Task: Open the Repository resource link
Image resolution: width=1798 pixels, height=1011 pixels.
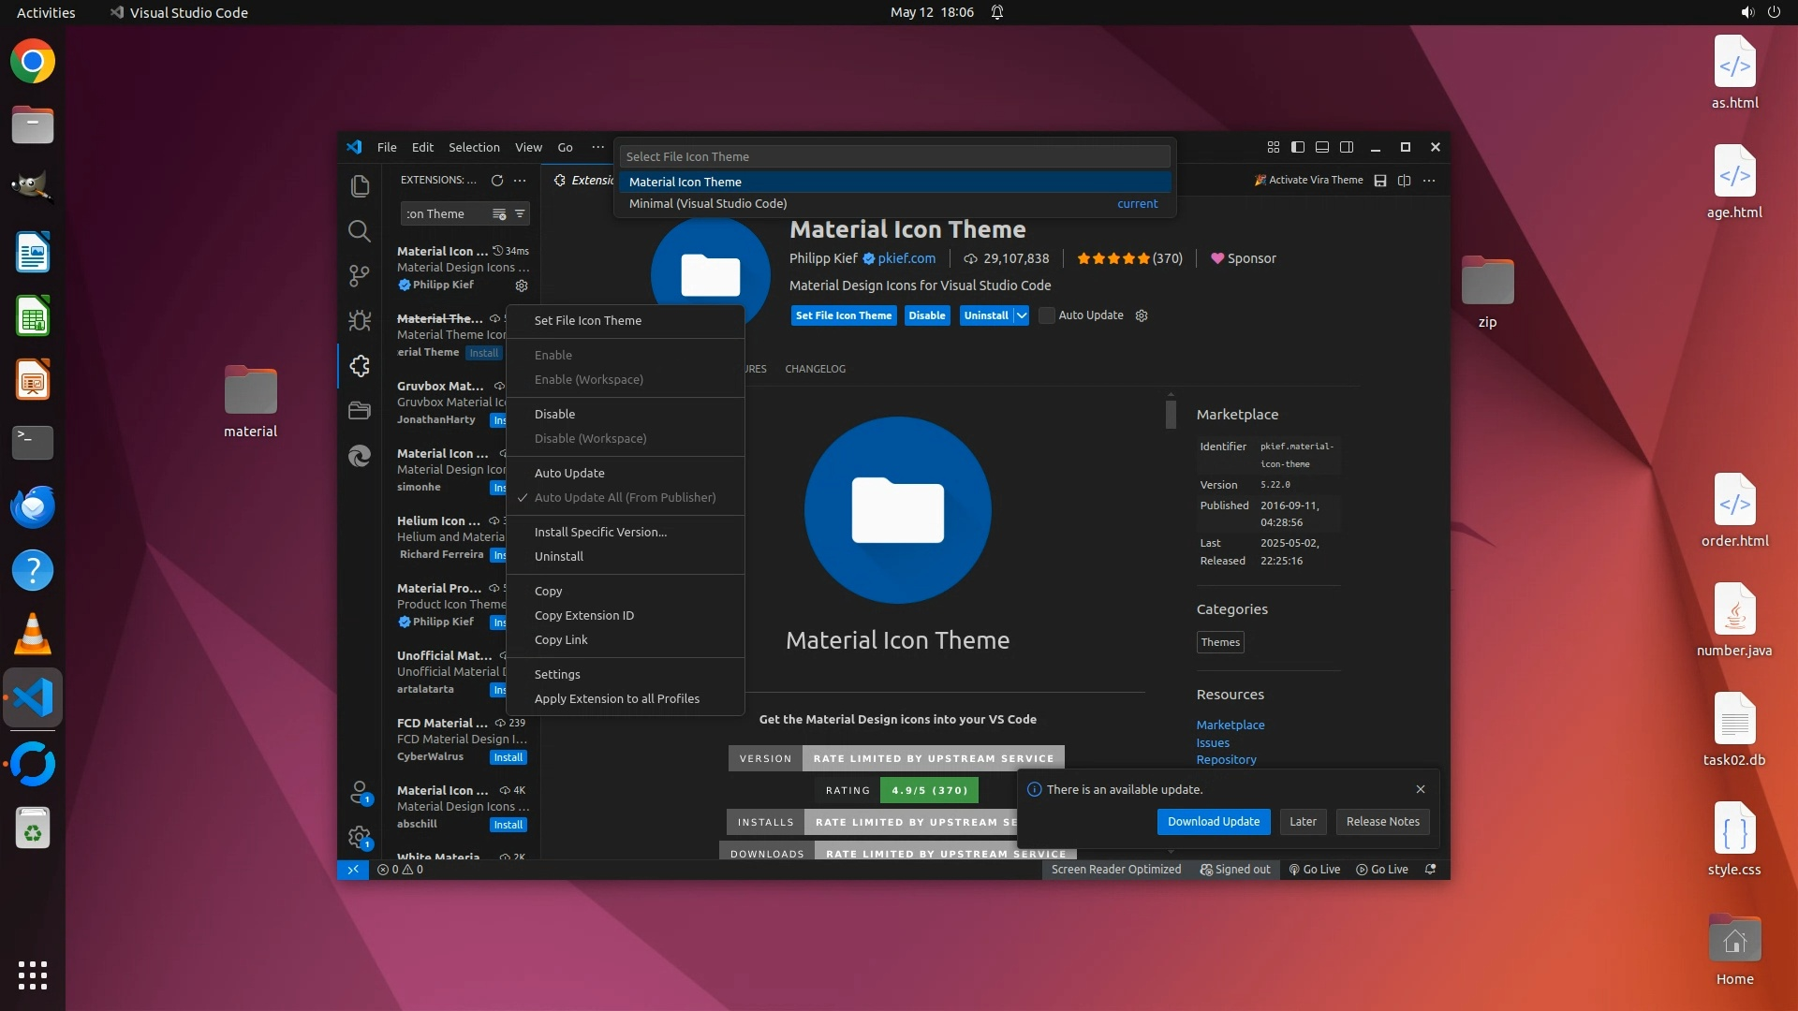Action: (1226, 759)
